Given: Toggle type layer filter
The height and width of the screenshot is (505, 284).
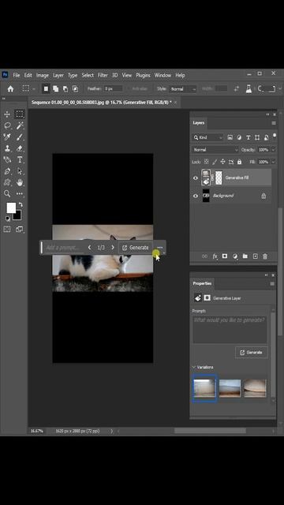Looking at the screenshot, I should 248,137.
